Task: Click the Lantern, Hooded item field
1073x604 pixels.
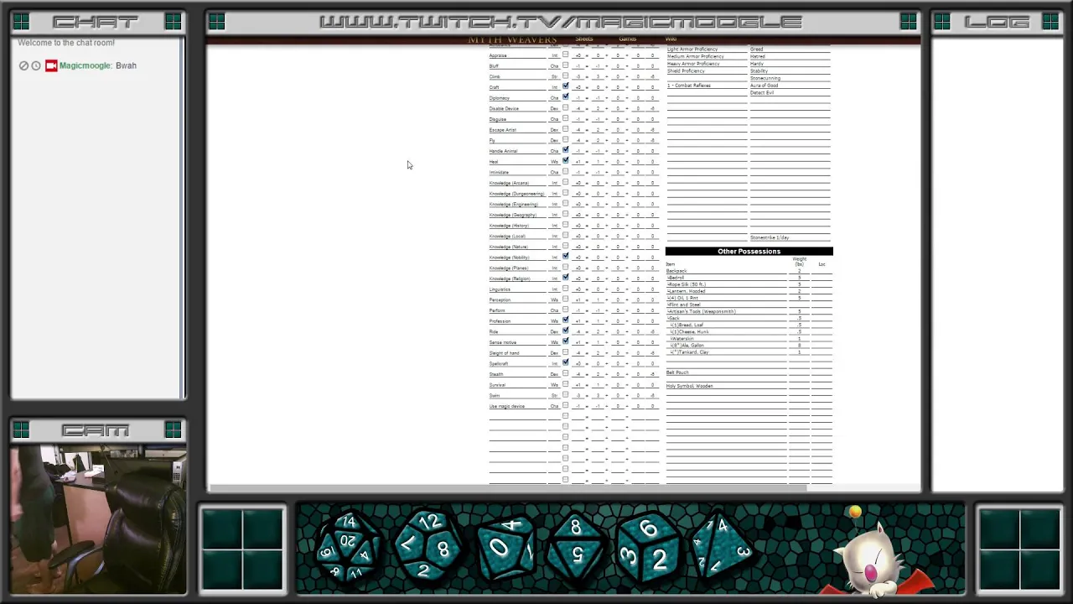Action: point(726,291)
